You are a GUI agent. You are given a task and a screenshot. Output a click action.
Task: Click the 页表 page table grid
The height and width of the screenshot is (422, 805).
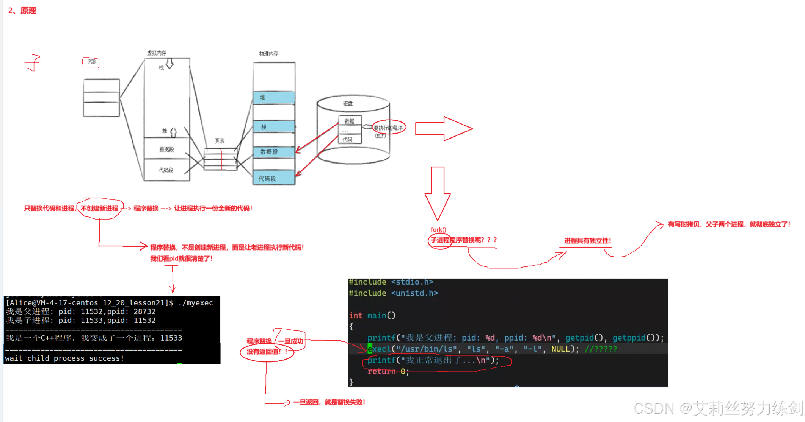(x=221, y=159)
